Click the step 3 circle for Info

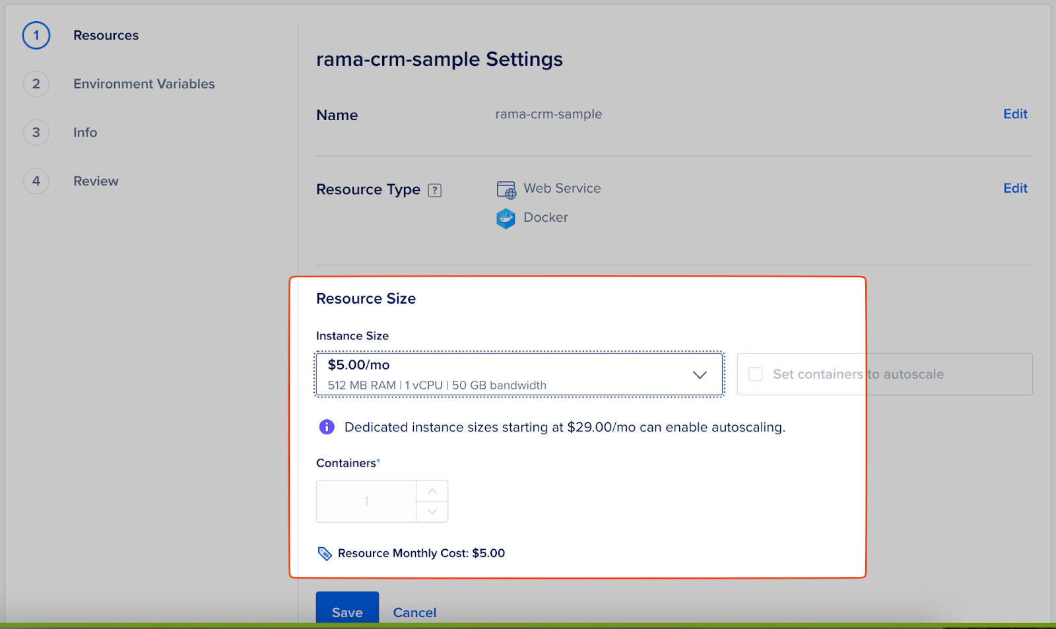click(36, 133)
